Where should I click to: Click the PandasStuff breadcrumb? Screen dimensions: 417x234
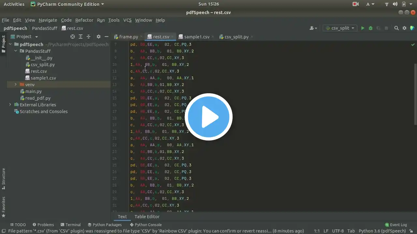coord(45,28)
